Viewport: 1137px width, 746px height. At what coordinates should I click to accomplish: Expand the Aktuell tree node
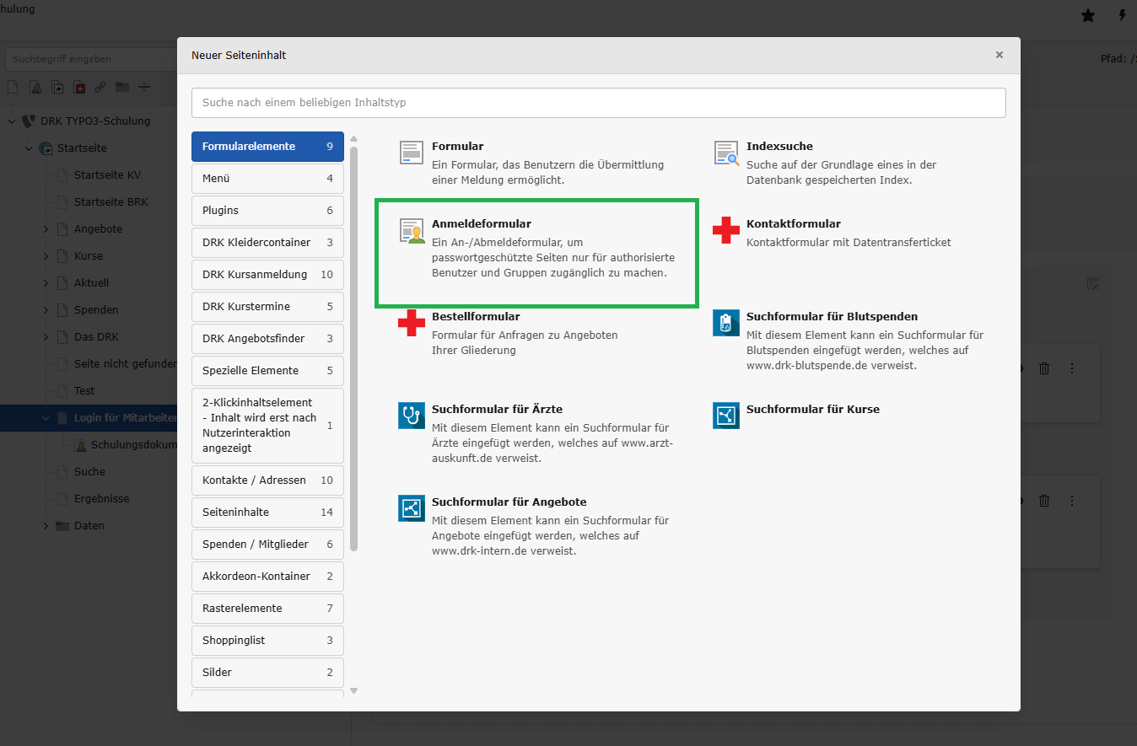coord(46,283)
